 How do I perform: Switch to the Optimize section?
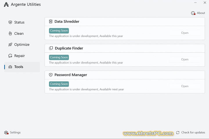click(22, 45)
